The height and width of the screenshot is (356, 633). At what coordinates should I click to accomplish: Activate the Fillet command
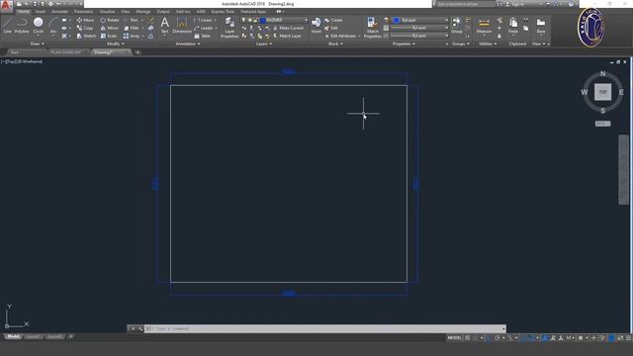[132, 28]
